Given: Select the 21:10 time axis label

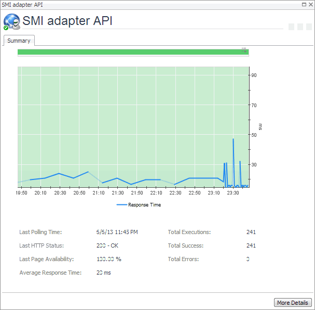Looking at the screenshot, I should (99, 193).
